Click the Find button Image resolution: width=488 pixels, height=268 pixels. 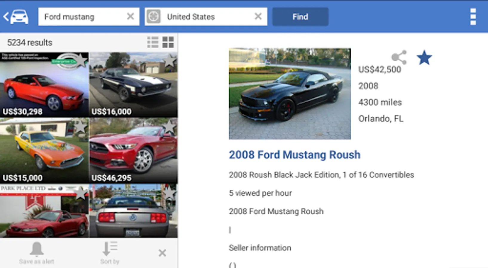[x=300, y=17]
